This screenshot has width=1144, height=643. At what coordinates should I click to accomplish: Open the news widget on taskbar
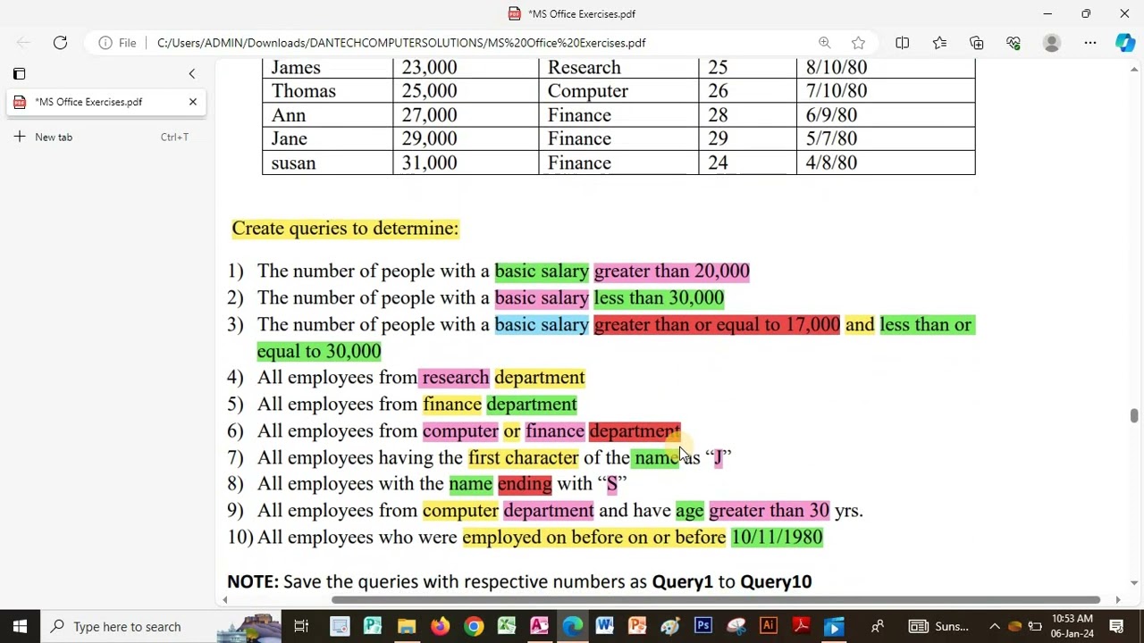(x=940, y=626)
